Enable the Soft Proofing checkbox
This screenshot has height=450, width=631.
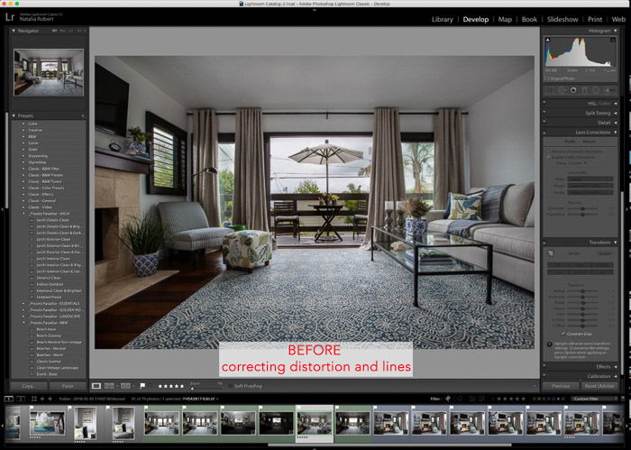tap(231, 386)
